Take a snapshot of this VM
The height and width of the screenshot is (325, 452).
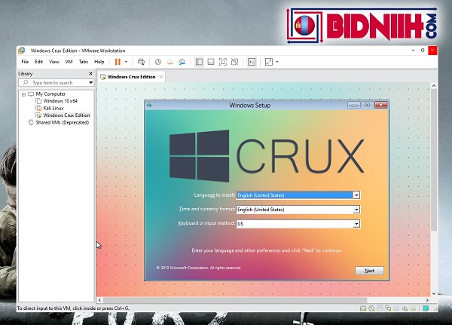click(158, 62)
